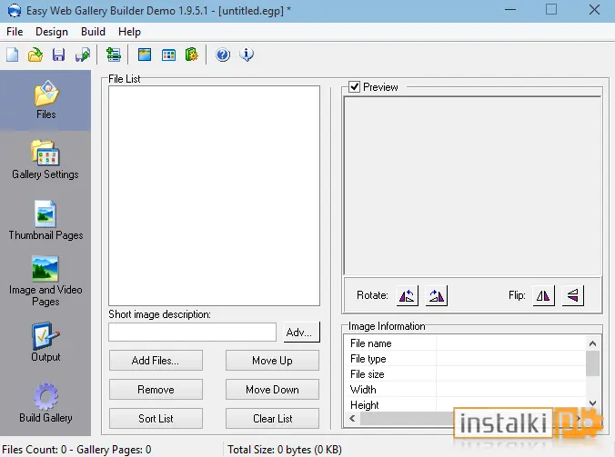The height and width of the screenshot is (457, 615).
Task: Open Image and Video Pages section
Action: point(45,281)
